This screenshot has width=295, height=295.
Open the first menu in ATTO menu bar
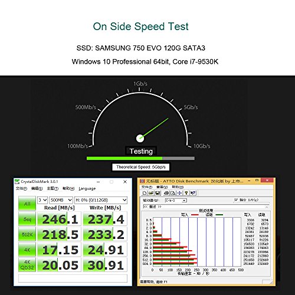pos(147,187)
